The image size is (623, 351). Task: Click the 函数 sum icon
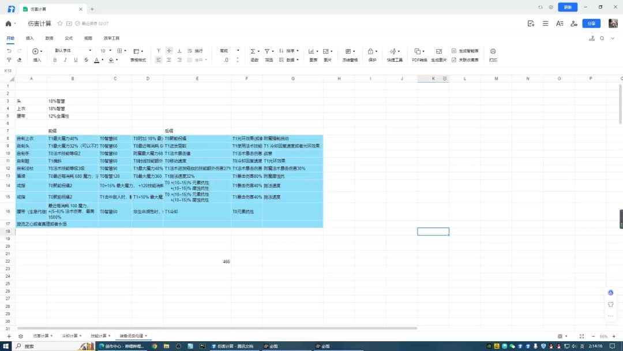pyautogui.click(x=253, y=51)
